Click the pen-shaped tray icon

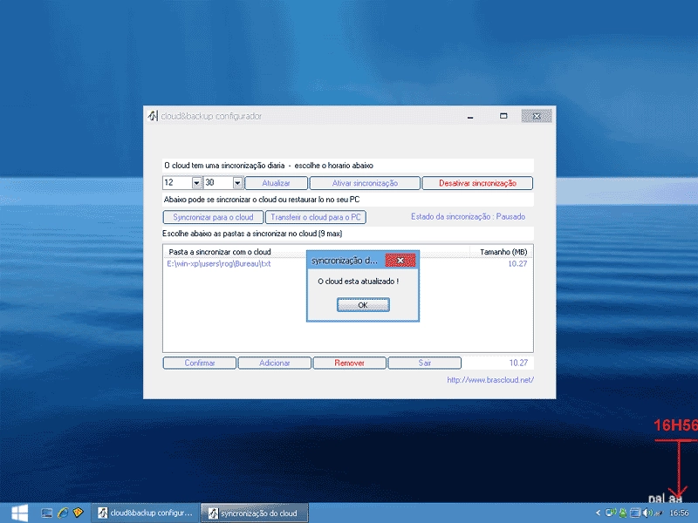[x=658, y=513]
